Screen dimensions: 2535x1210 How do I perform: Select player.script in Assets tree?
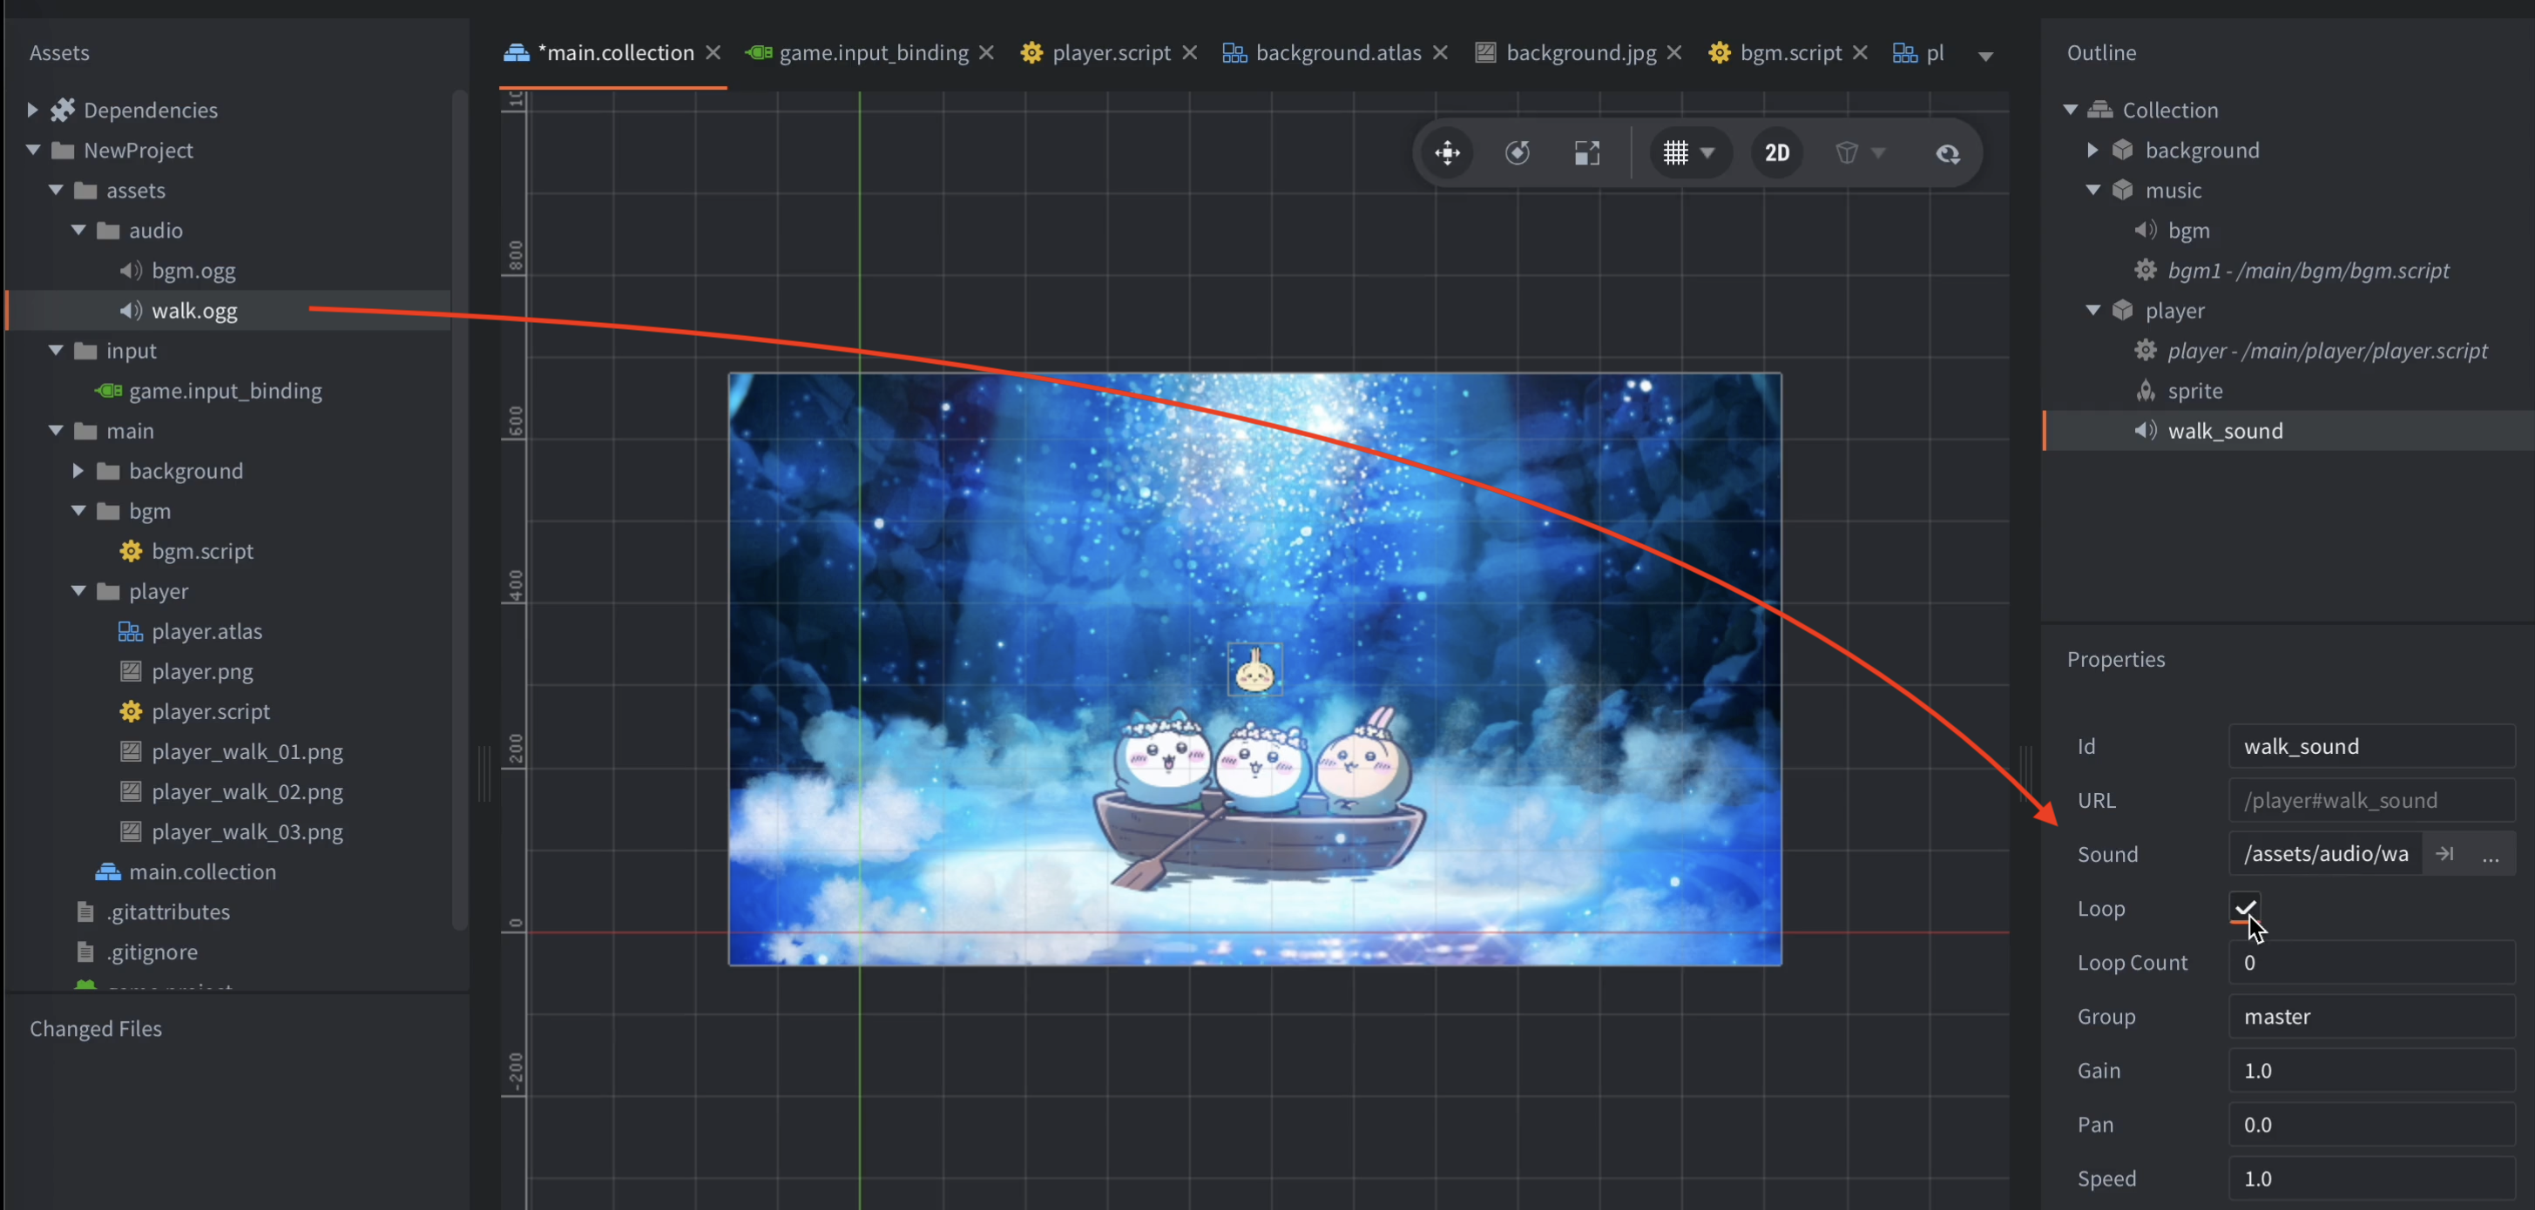click(228, 711)
